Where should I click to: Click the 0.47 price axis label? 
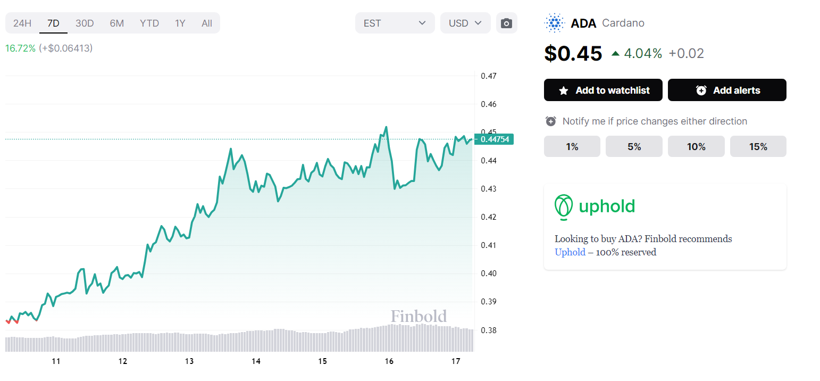489,76
